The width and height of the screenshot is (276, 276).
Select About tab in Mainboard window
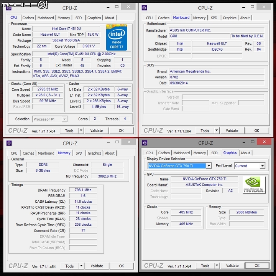click(245, 18)
